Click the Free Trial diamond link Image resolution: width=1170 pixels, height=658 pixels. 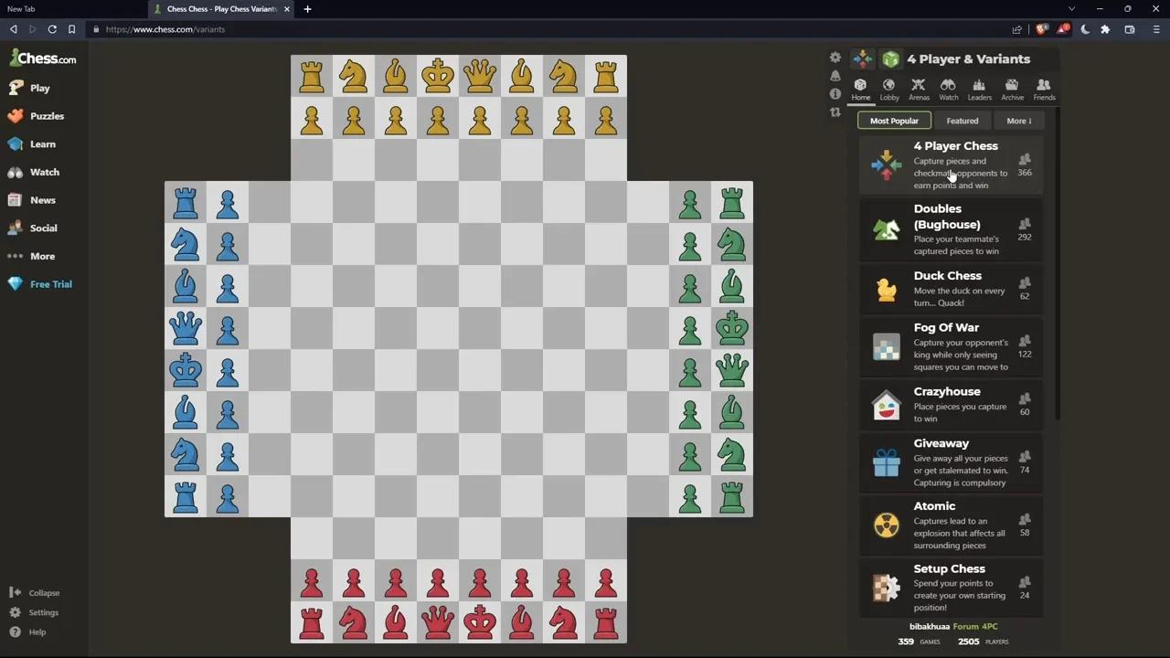(39, 284)
